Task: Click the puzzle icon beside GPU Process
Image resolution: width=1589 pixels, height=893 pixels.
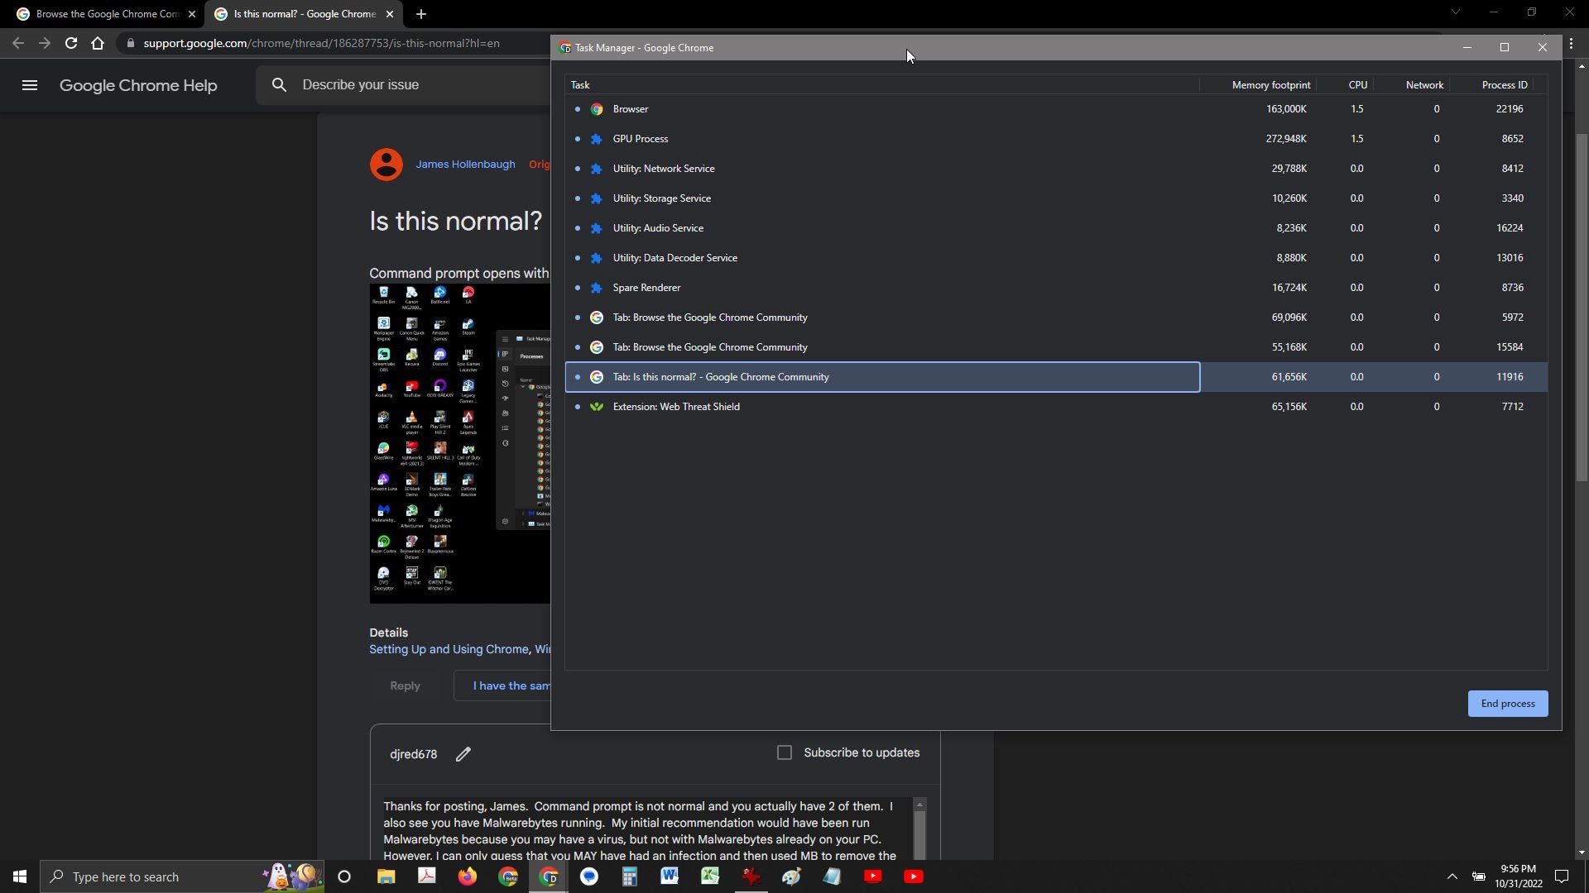Action: coord(597,139)
